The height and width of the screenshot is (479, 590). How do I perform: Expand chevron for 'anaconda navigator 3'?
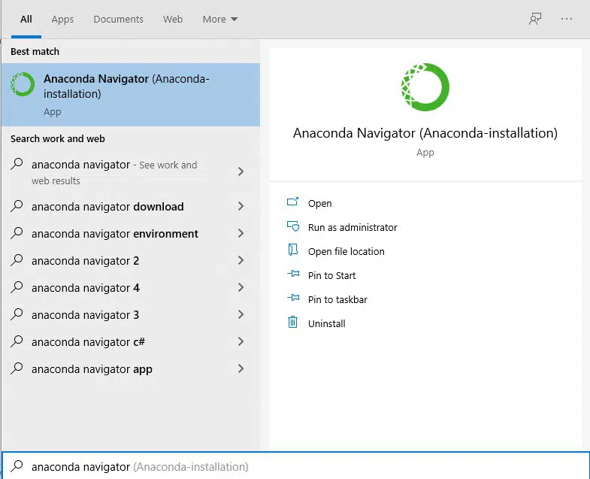click(241, 314)
